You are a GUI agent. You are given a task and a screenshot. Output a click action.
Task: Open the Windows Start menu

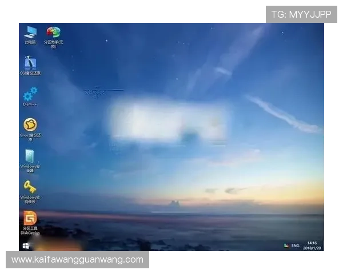click(26, 245)
